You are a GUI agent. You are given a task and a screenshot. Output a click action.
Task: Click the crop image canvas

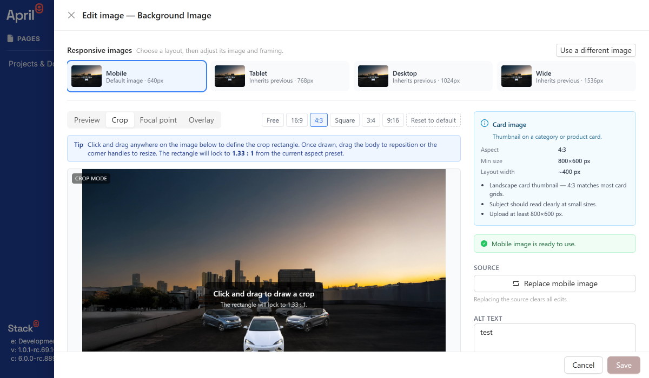(264, 260)
